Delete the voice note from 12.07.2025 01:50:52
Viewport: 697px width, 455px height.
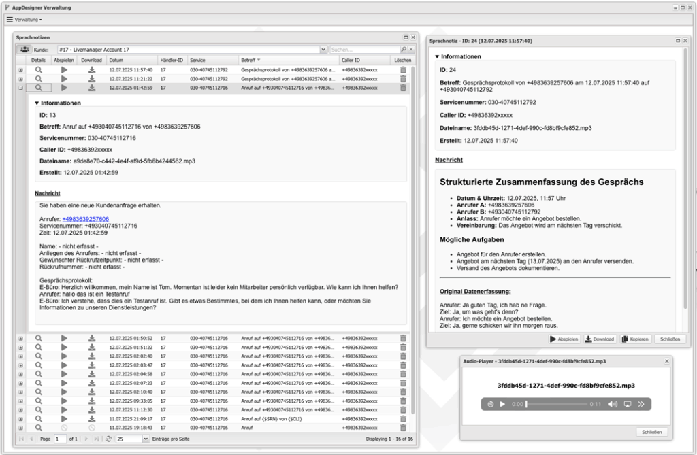[403, 338]
